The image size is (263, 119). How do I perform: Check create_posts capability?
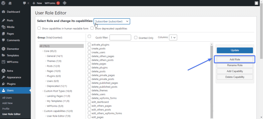89,48
